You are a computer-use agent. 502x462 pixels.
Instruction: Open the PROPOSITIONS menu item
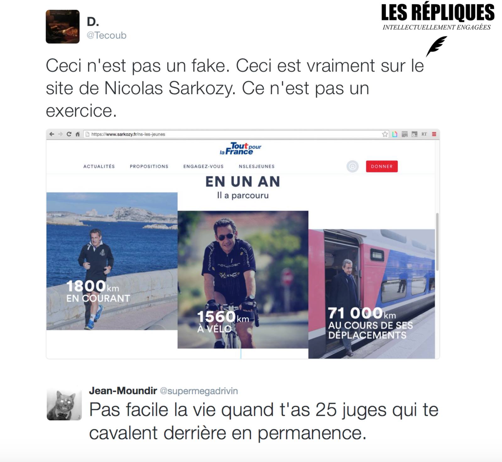149,166
